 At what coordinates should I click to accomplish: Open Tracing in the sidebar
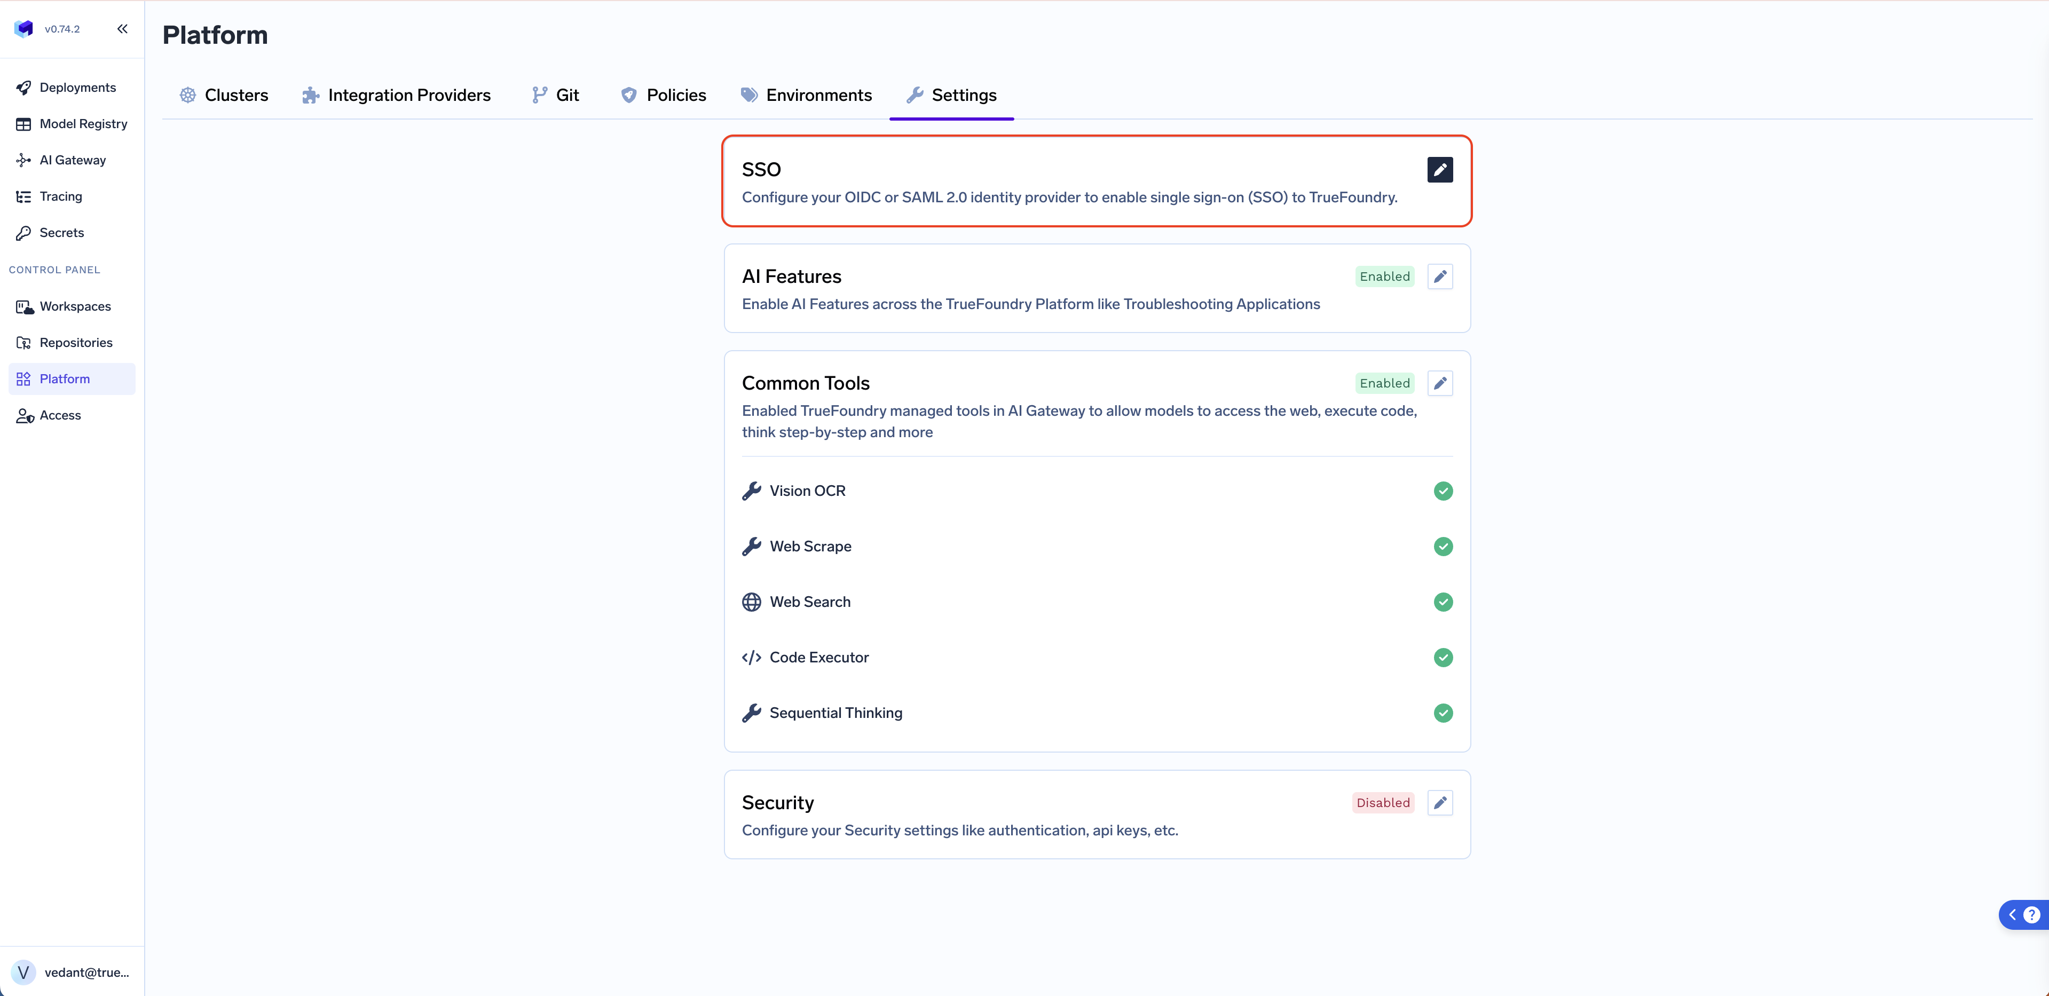pyautogui.click(x=73, y=196)
